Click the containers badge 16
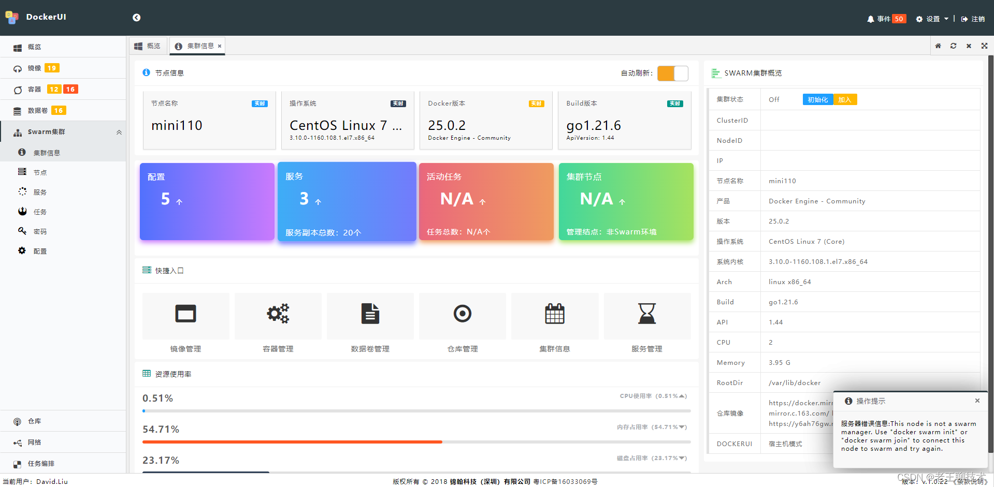 (x=70, y=90)
